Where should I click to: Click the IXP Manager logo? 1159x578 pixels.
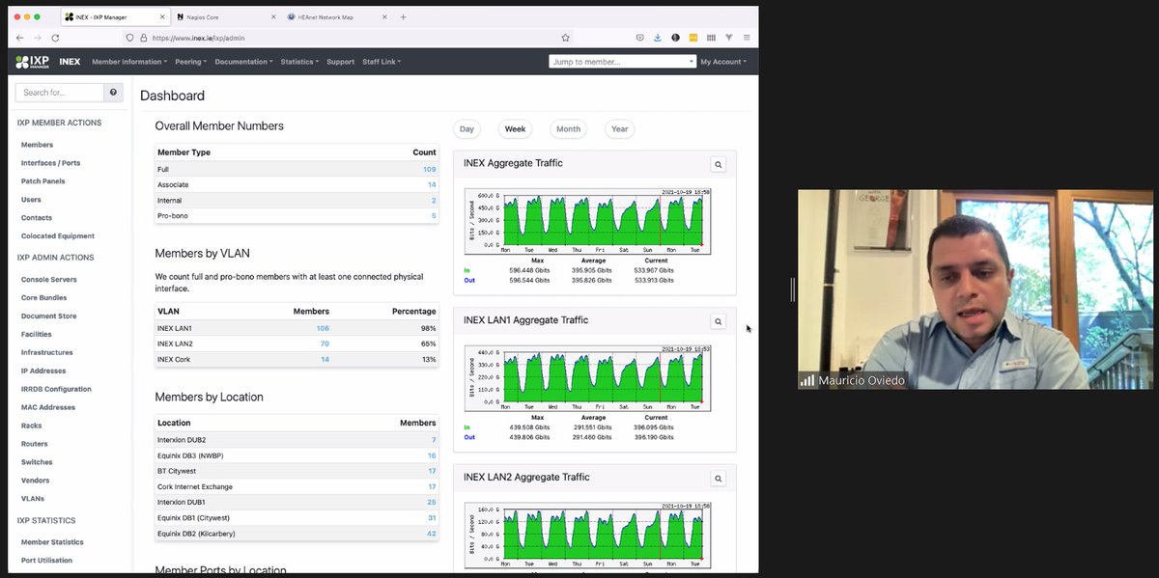click(33, 62)
